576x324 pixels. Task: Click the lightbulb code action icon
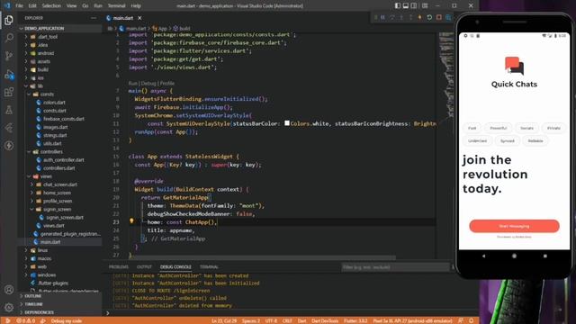(131, 220)
